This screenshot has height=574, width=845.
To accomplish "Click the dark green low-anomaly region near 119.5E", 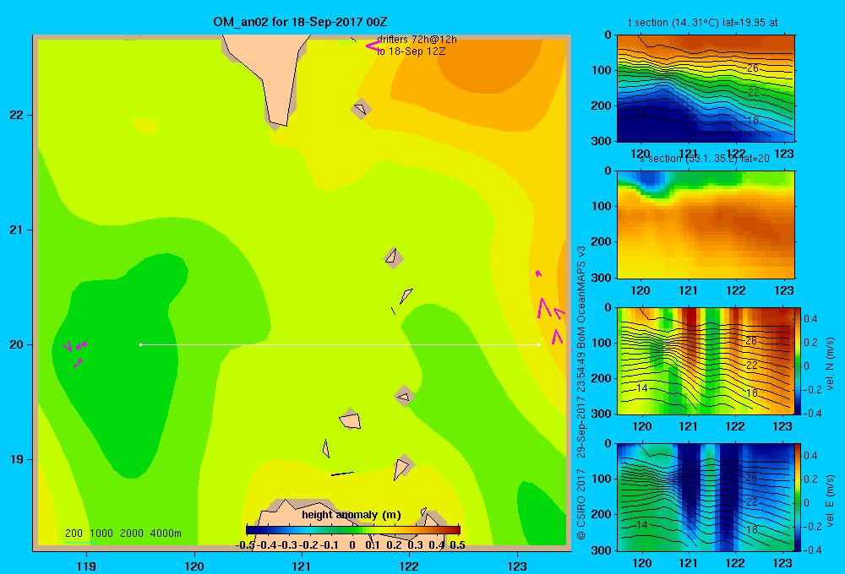I will coord(124,371).
